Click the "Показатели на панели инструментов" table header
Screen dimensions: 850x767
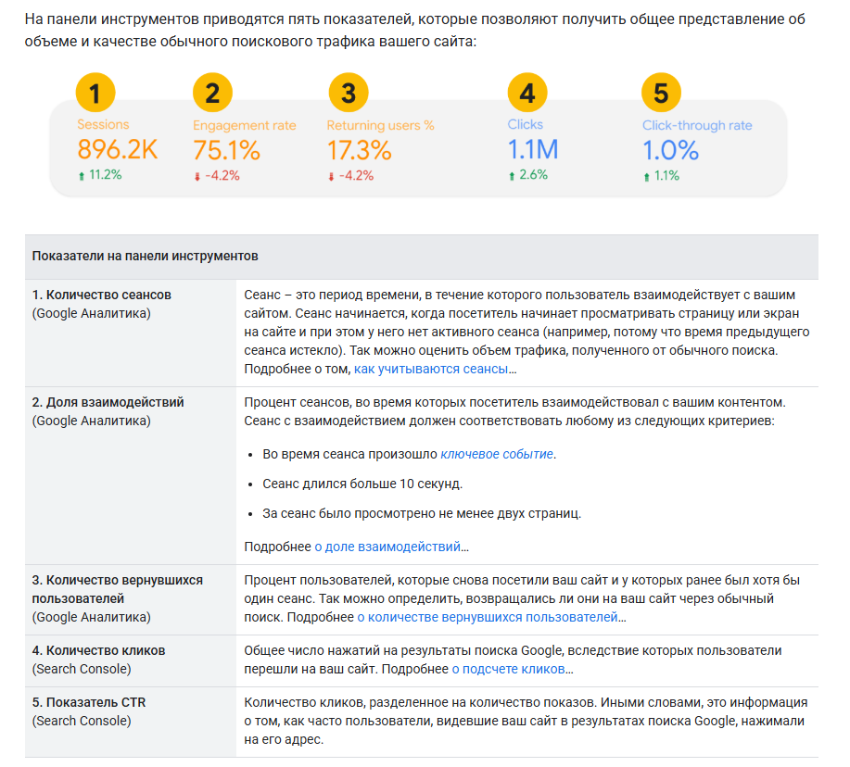pyautogui.click(x=145, y=256)
